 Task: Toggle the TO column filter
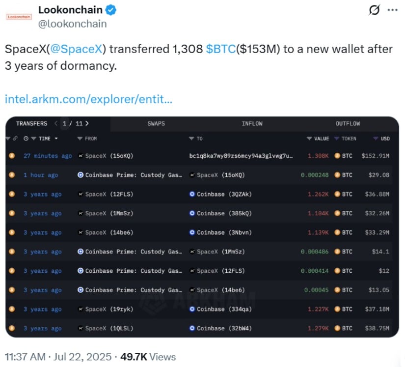coord(191,139)
